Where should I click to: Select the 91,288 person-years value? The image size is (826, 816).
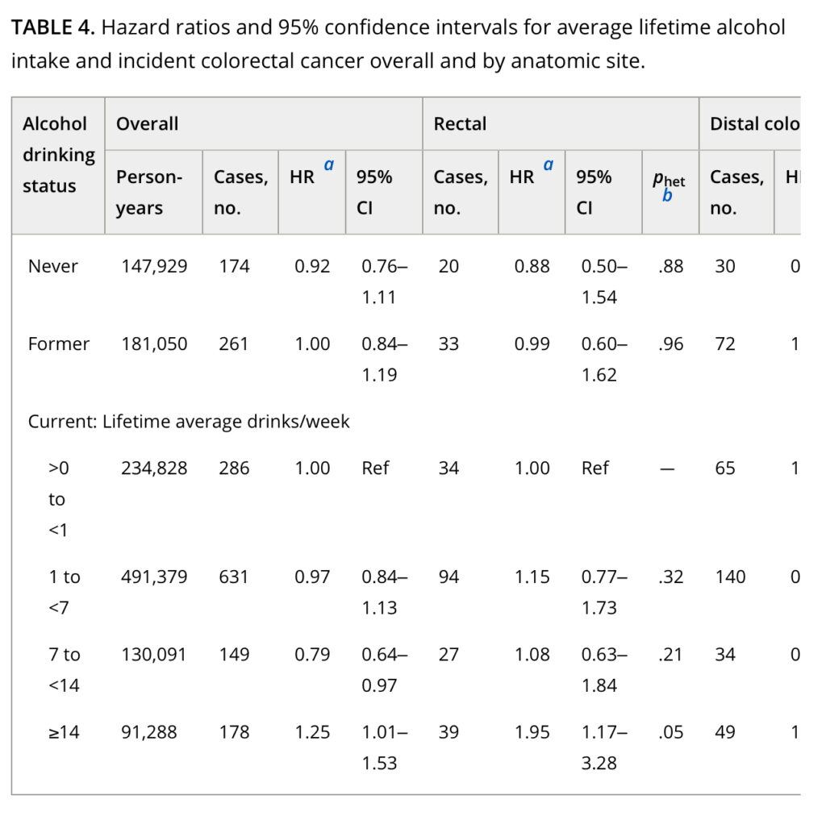click(149, 732)
